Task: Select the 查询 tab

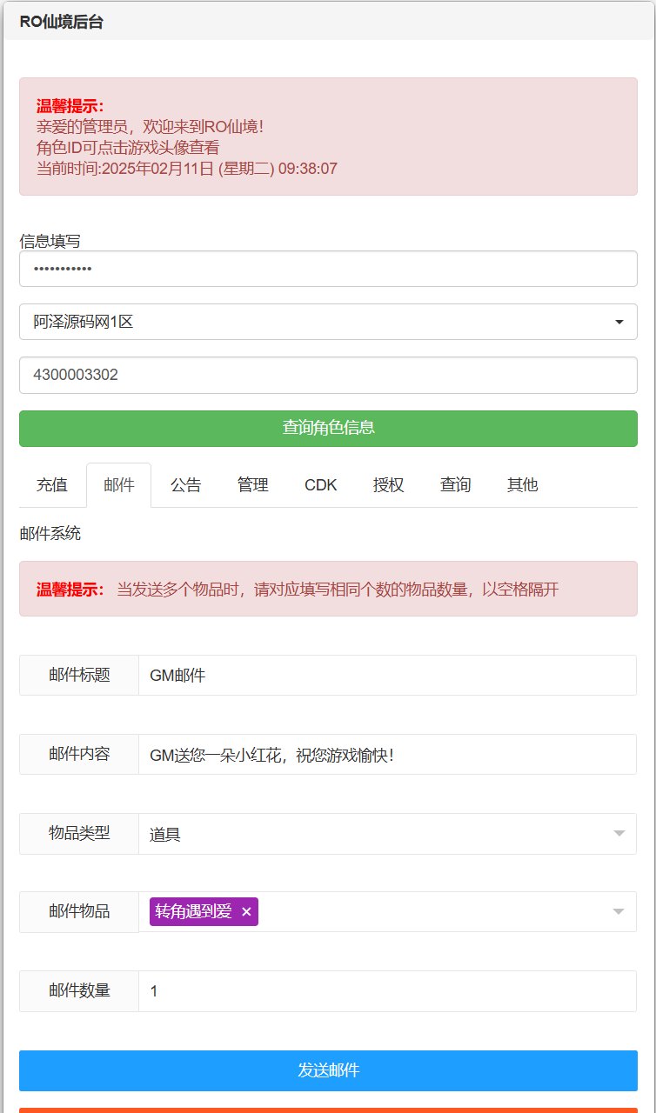Action: pyautogui.click(x=455, y=485)
